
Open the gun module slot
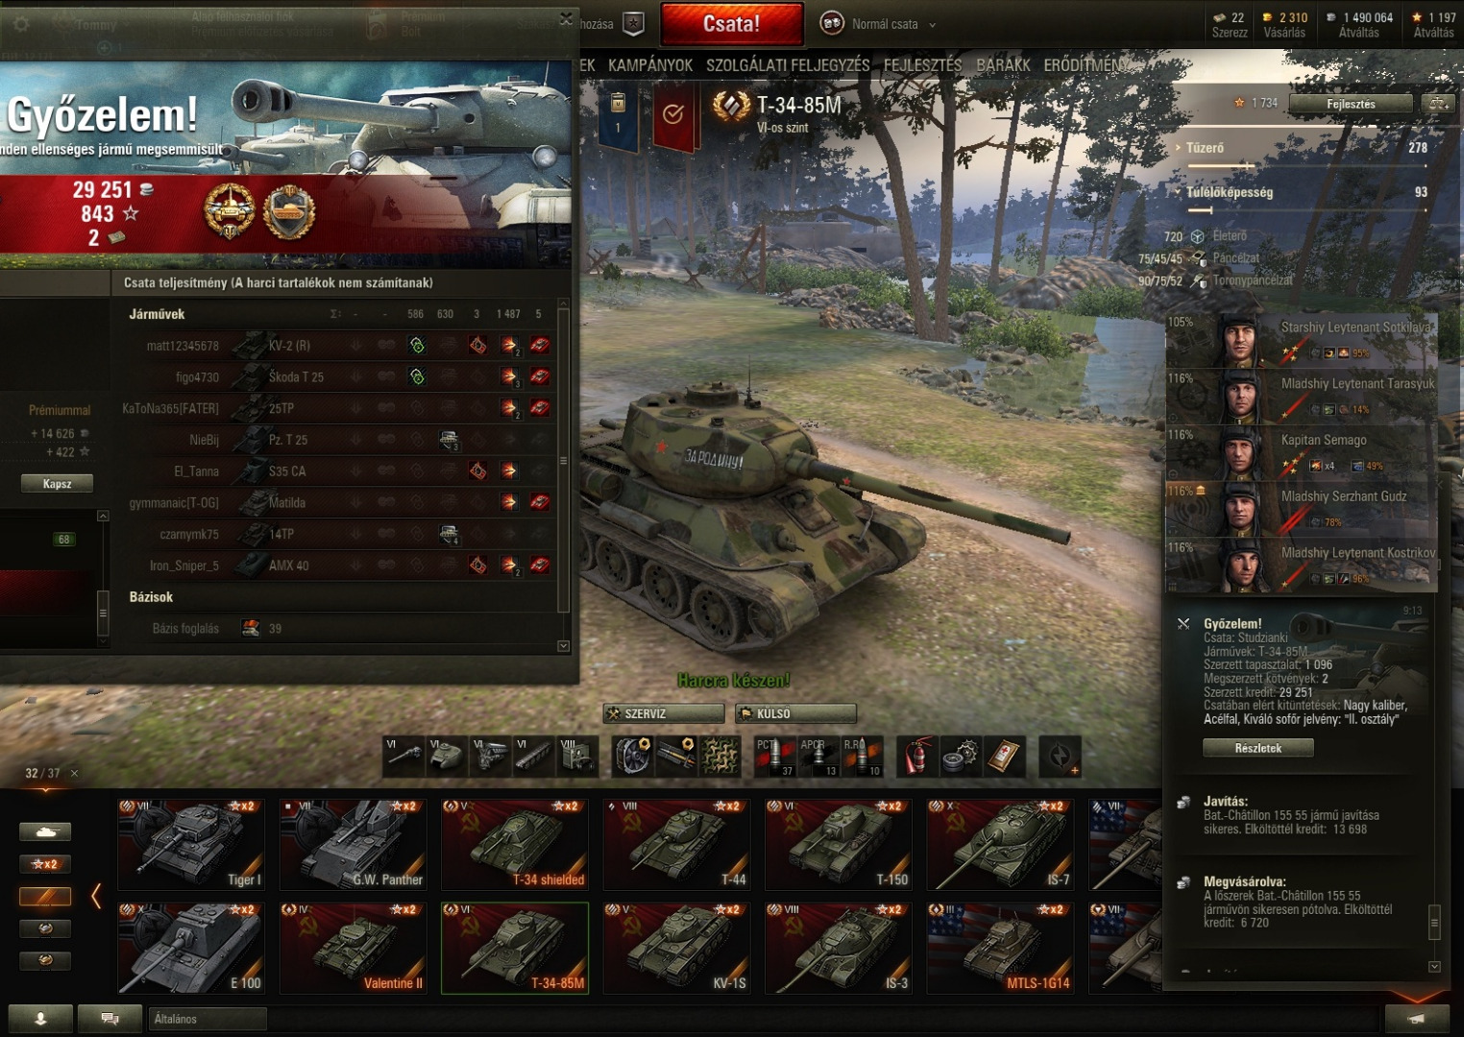tap(404, 756)
